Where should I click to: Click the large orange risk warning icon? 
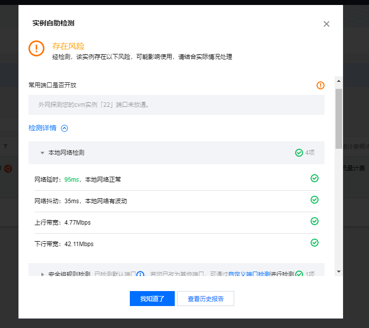pos(36,48)
